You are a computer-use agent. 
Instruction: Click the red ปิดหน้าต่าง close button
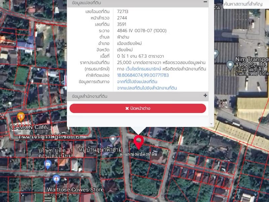pyautogui.click(x=138, y=108)
